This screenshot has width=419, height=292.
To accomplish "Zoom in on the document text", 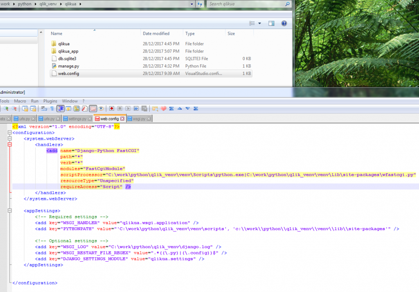I will click(x=5, y=109).
